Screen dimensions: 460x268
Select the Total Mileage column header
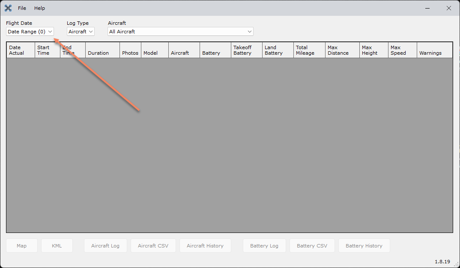(x=309, y=50)
